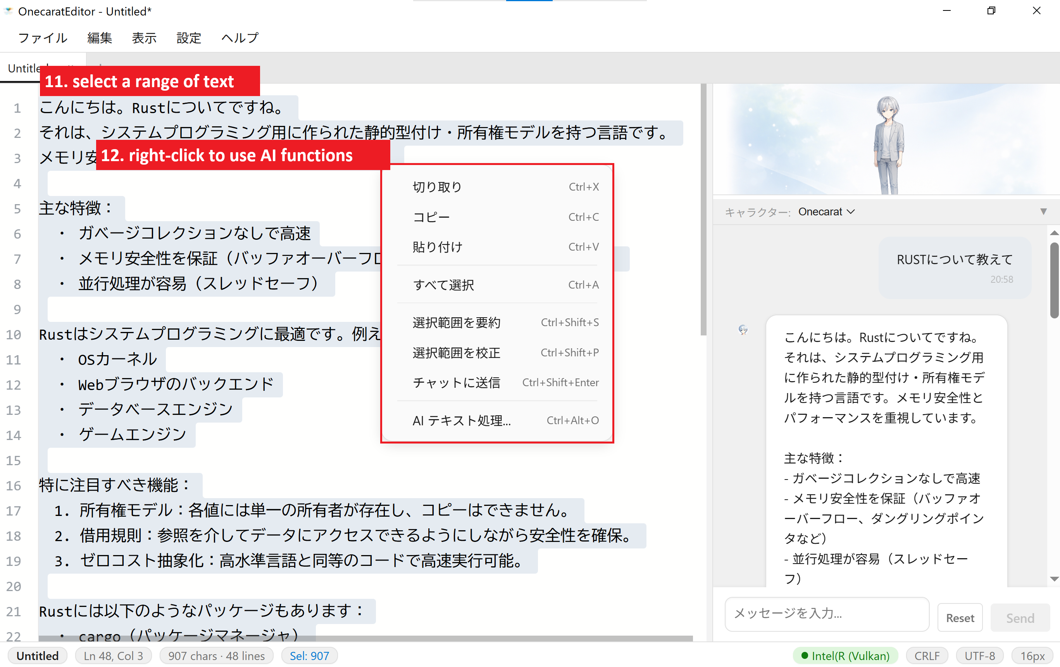This screenshot has width=1060, height=667.
Task: Click the character avatar beside the chat reply
Action: click(x=744, y=330)
